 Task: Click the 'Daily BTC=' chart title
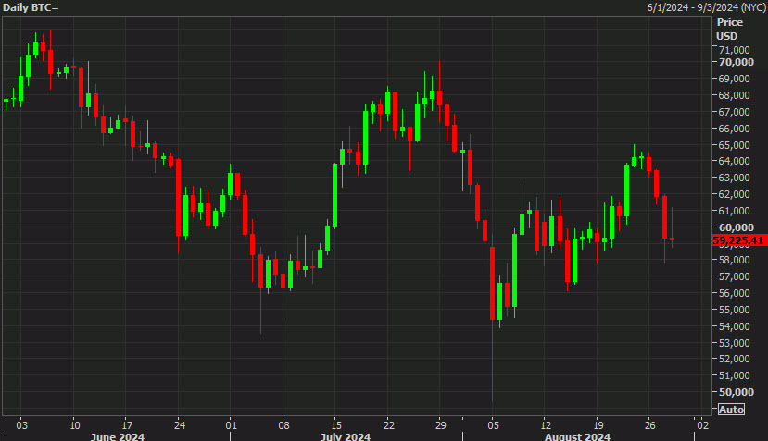tap(31, 7)
